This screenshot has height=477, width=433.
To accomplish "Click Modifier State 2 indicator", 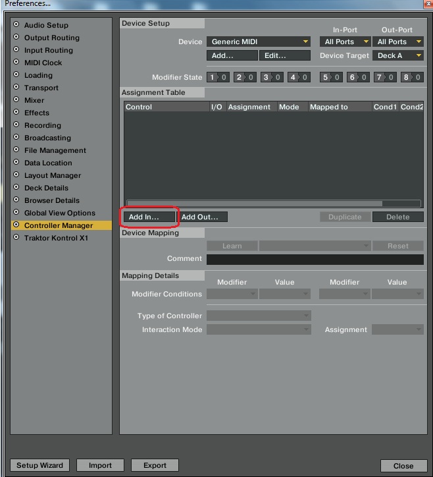I will click(245, 77).
